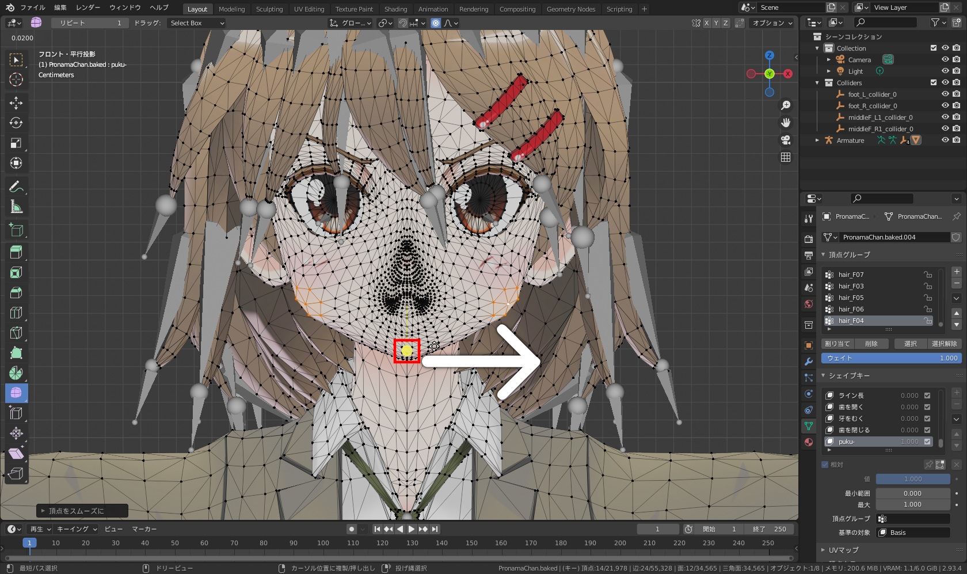Select the Rotate tool
967x574 pixels.
16,123
